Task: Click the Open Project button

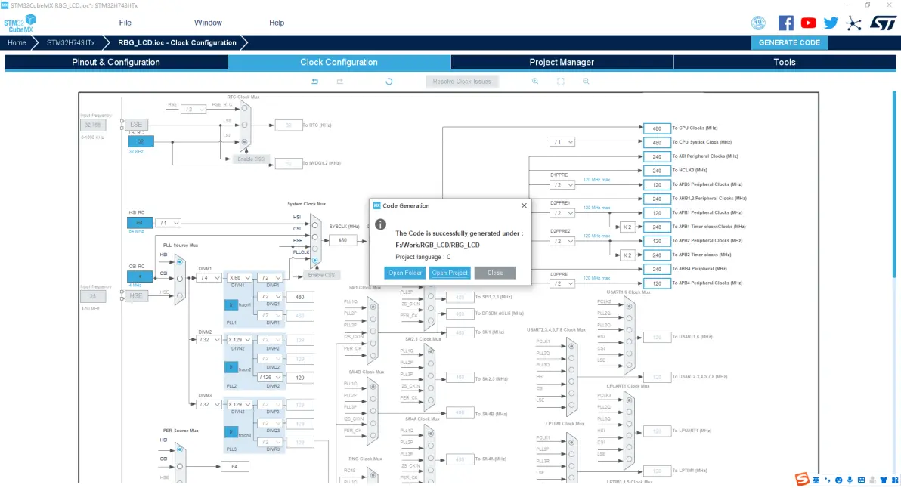Action: tap(450, 273)
